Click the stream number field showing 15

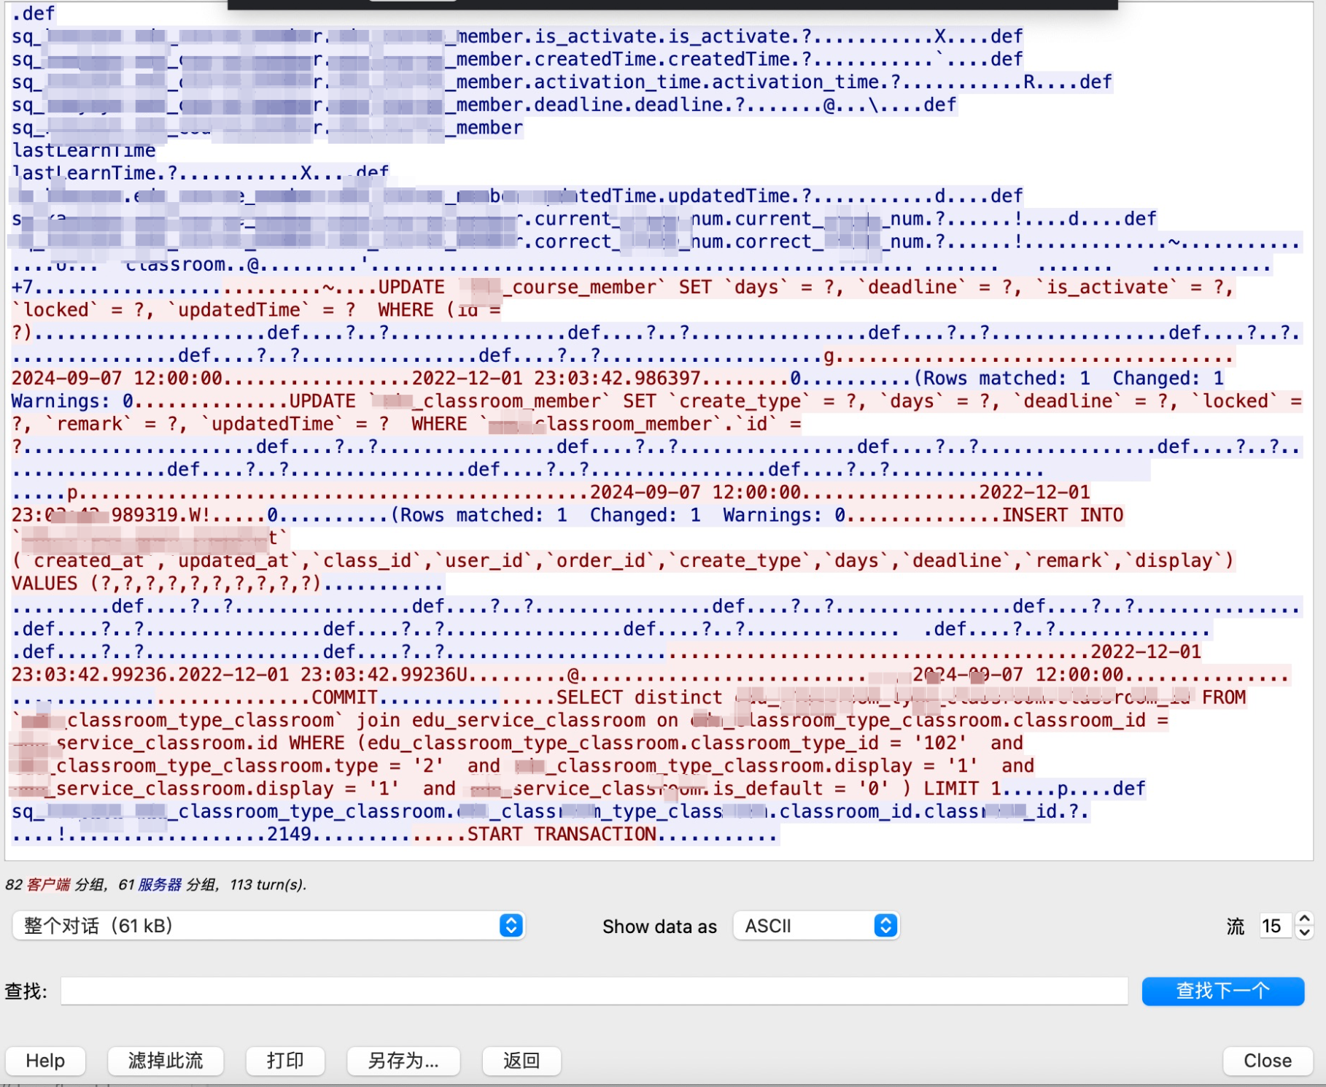[1273, 926]
